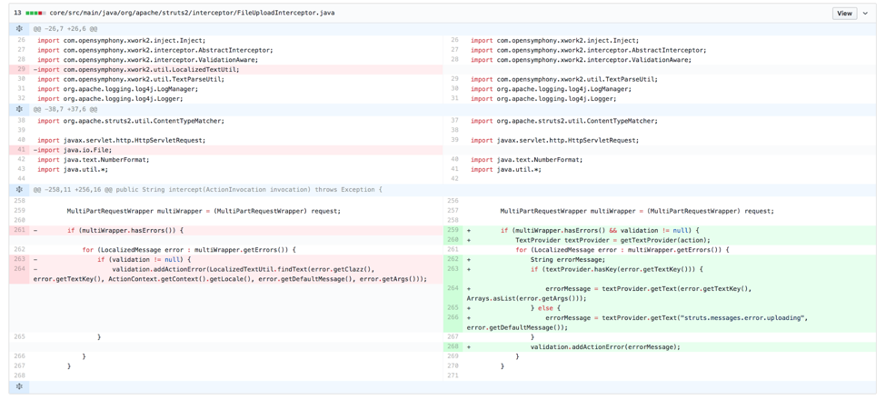
Task: Click the @@ -26,7 +26,6 @@ hunk header
Action: [65, 29]
